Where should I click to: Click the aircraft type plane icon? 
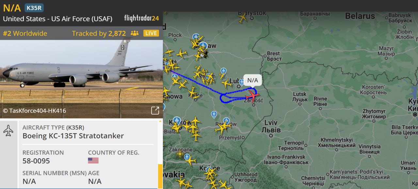coord(8,131)
